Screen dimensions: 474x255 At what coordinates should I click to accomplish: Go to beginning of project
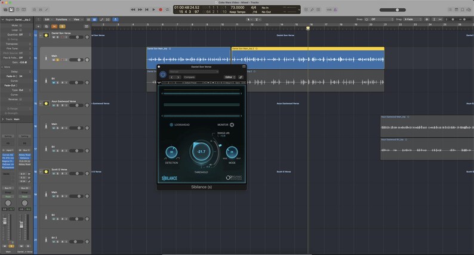(x=147, y=10)
